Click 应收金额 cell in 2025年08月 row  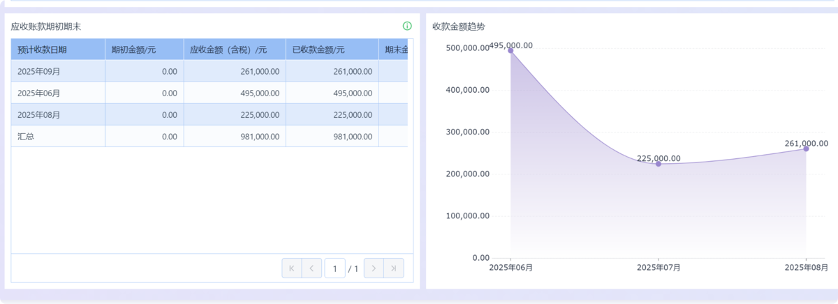(235, 114)
